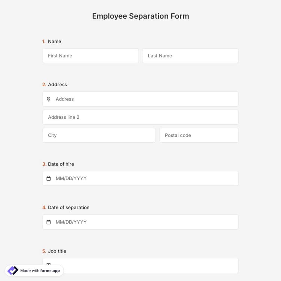Open the "Made with forms.app" link
281x281 pixels.
[40, 271]
